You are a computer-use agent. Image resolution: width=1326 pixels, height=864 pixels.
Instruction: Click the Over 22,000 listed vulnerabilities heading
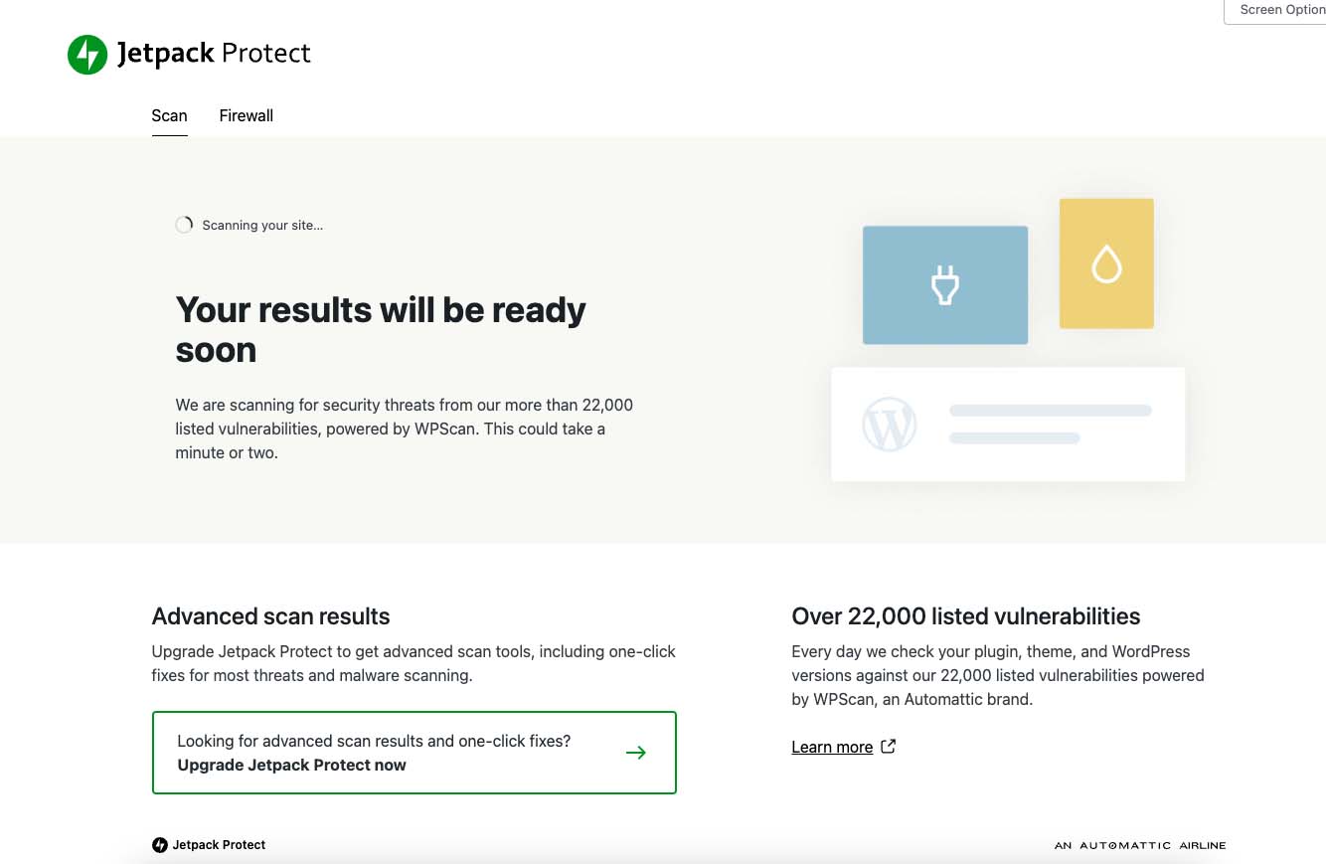[965, 616]
